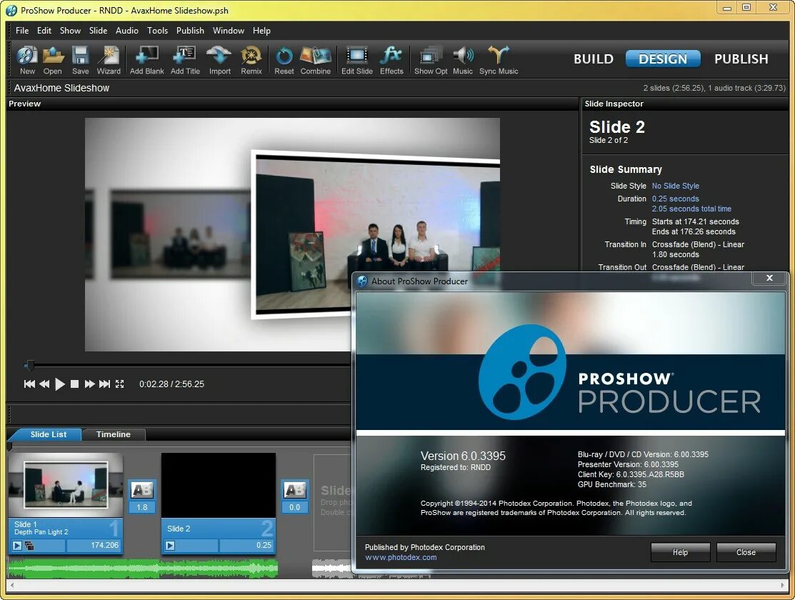This screenshot has height=600, width=795.
Task: Open the AB transition icon after Slide 1
Action: pos(142,490)
